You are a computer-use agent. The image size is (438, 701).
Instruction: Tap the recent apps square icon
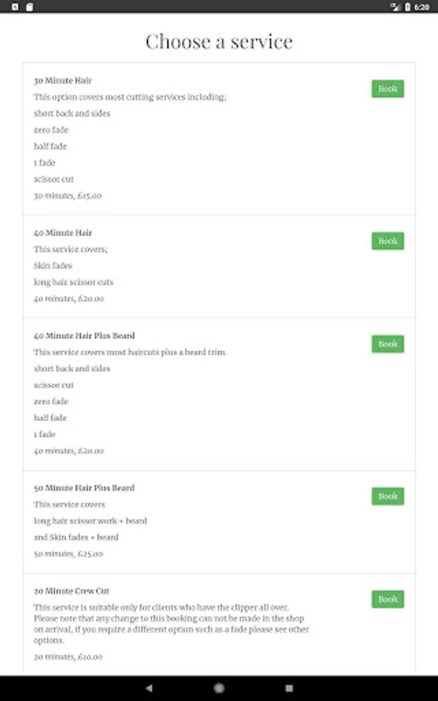pyautogui.click(x=289, y=688)
